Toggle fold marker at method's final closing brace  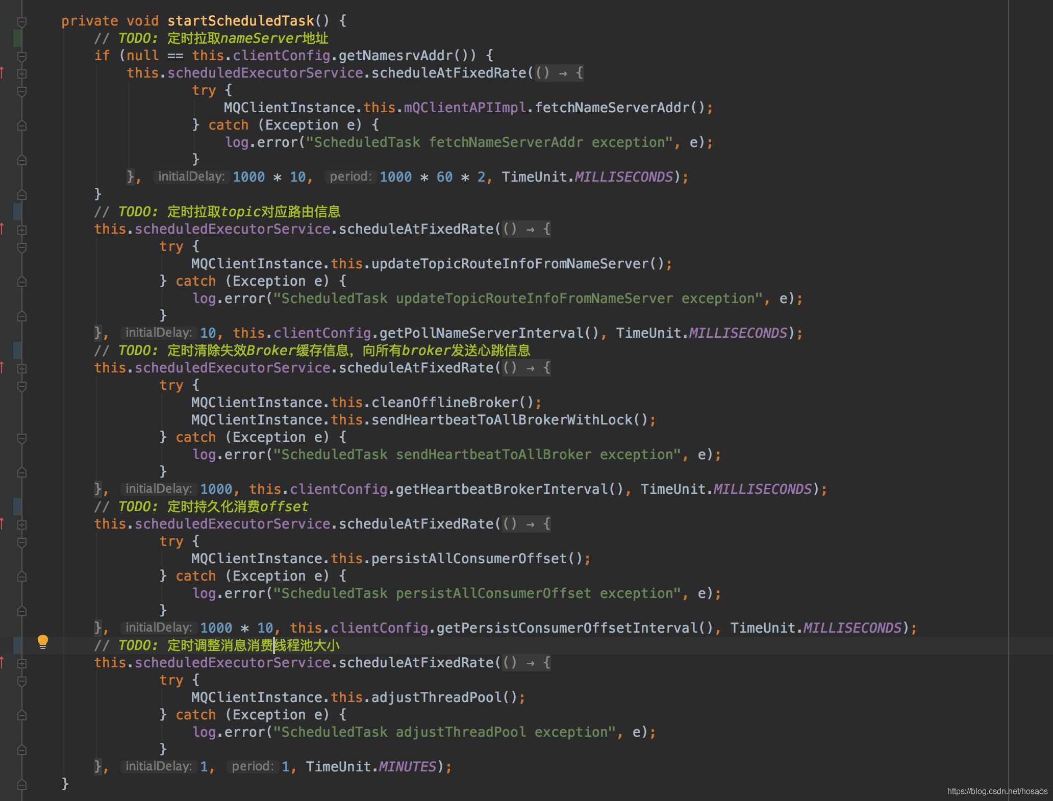point(22,784)
